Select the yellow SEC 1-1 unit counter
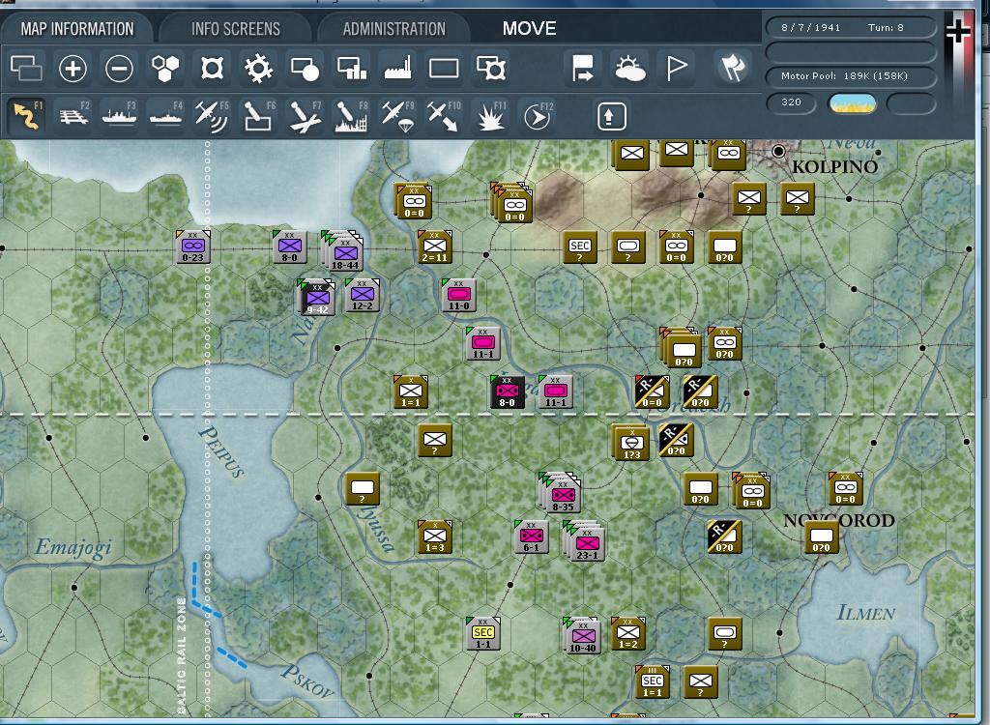Screen dimensions: 990x725 (482, 633)
